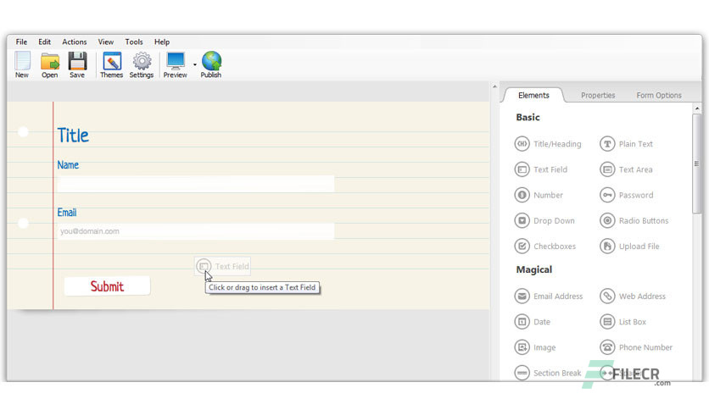709x410 pixels.
Task: Open the Edit menu
Action: click(x=44, y=42)
